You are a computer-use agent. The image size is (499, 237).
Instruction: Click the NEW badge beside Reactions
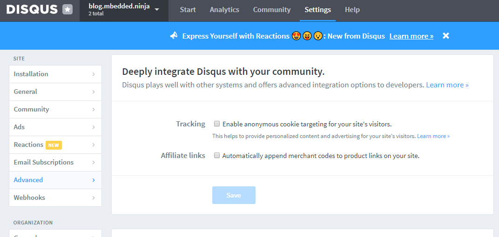click(54, 145)
